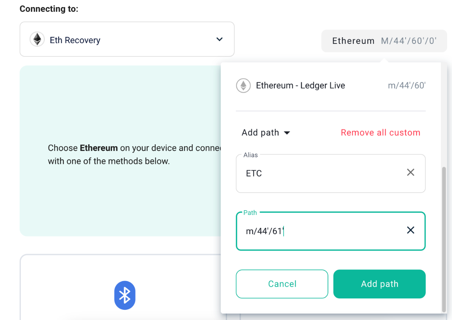This screenshot has width=452, height=320.
Task: Click the Remove all custom link
Action: [x=380, y=133]
